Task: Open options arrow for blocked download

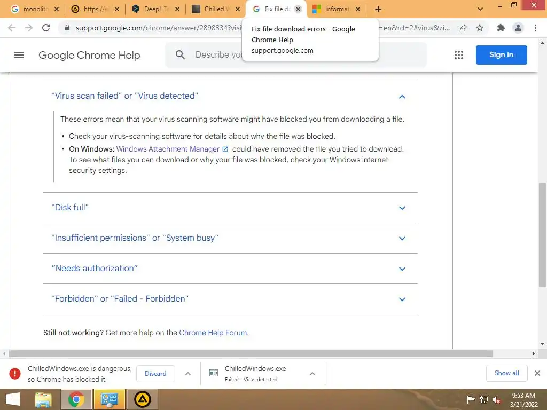Action: 187,373
